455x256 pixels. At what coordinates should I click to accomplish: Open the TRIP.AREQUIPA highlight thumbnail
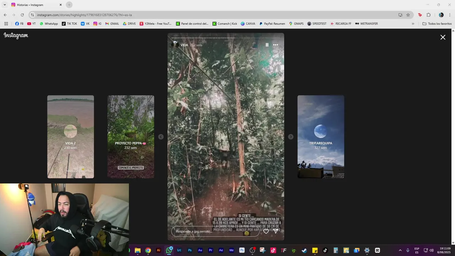click(321, 137)
